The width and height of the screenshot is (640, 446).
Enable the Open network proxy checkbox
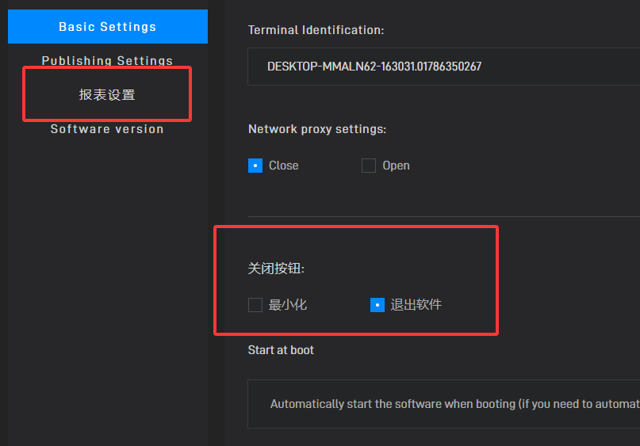pyautogui.click(x=369, y=166)
